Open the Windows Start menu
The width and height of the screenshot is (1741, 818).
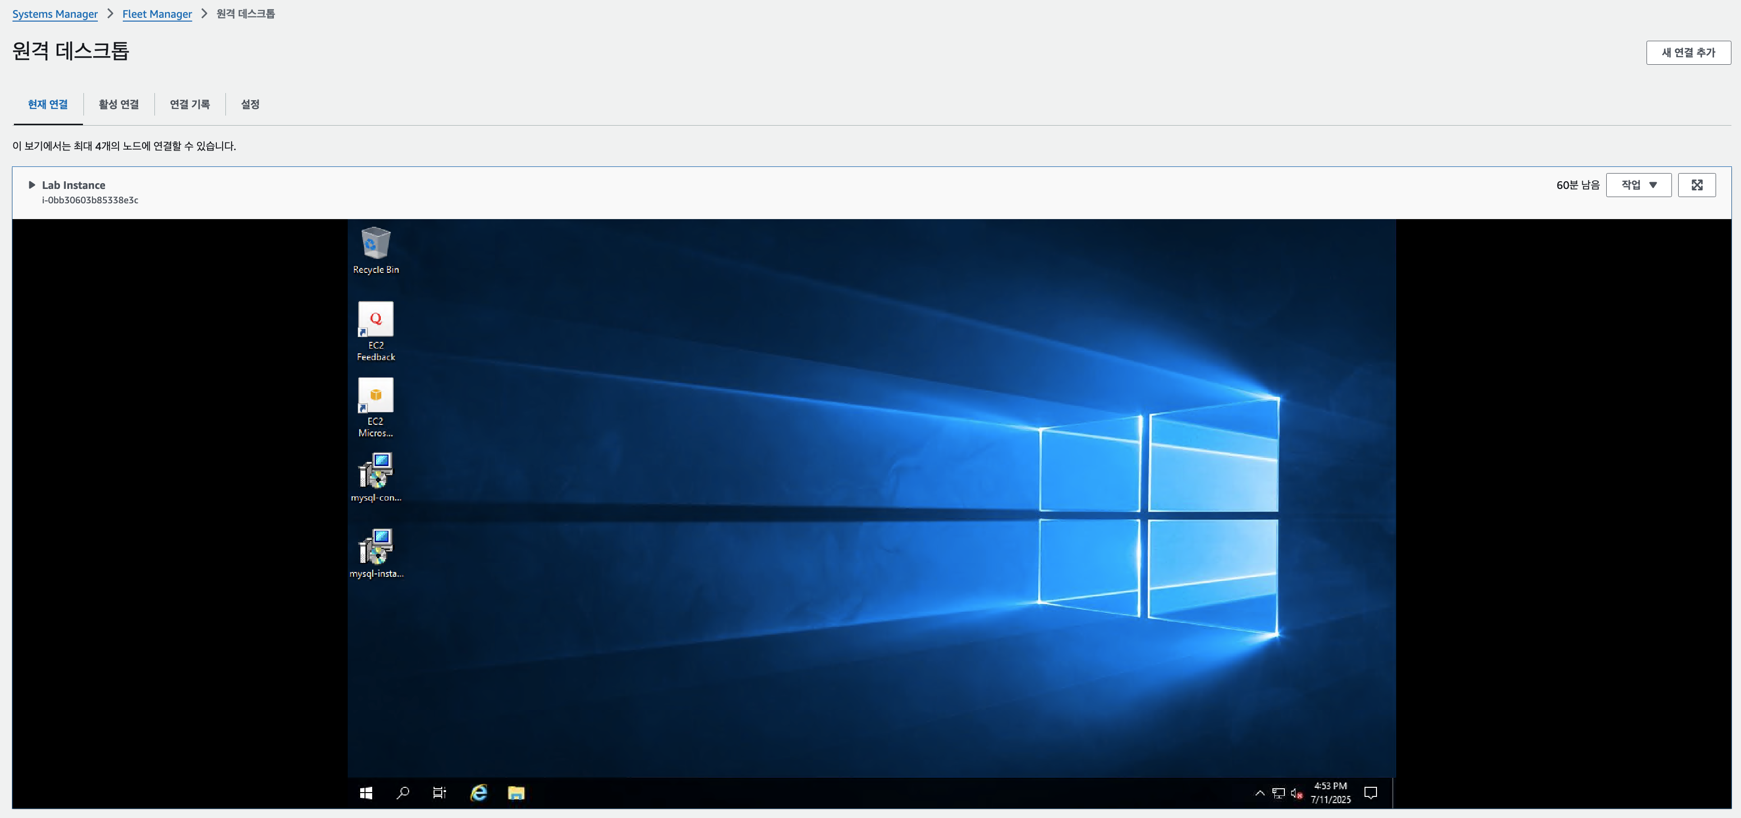point(366,793)
